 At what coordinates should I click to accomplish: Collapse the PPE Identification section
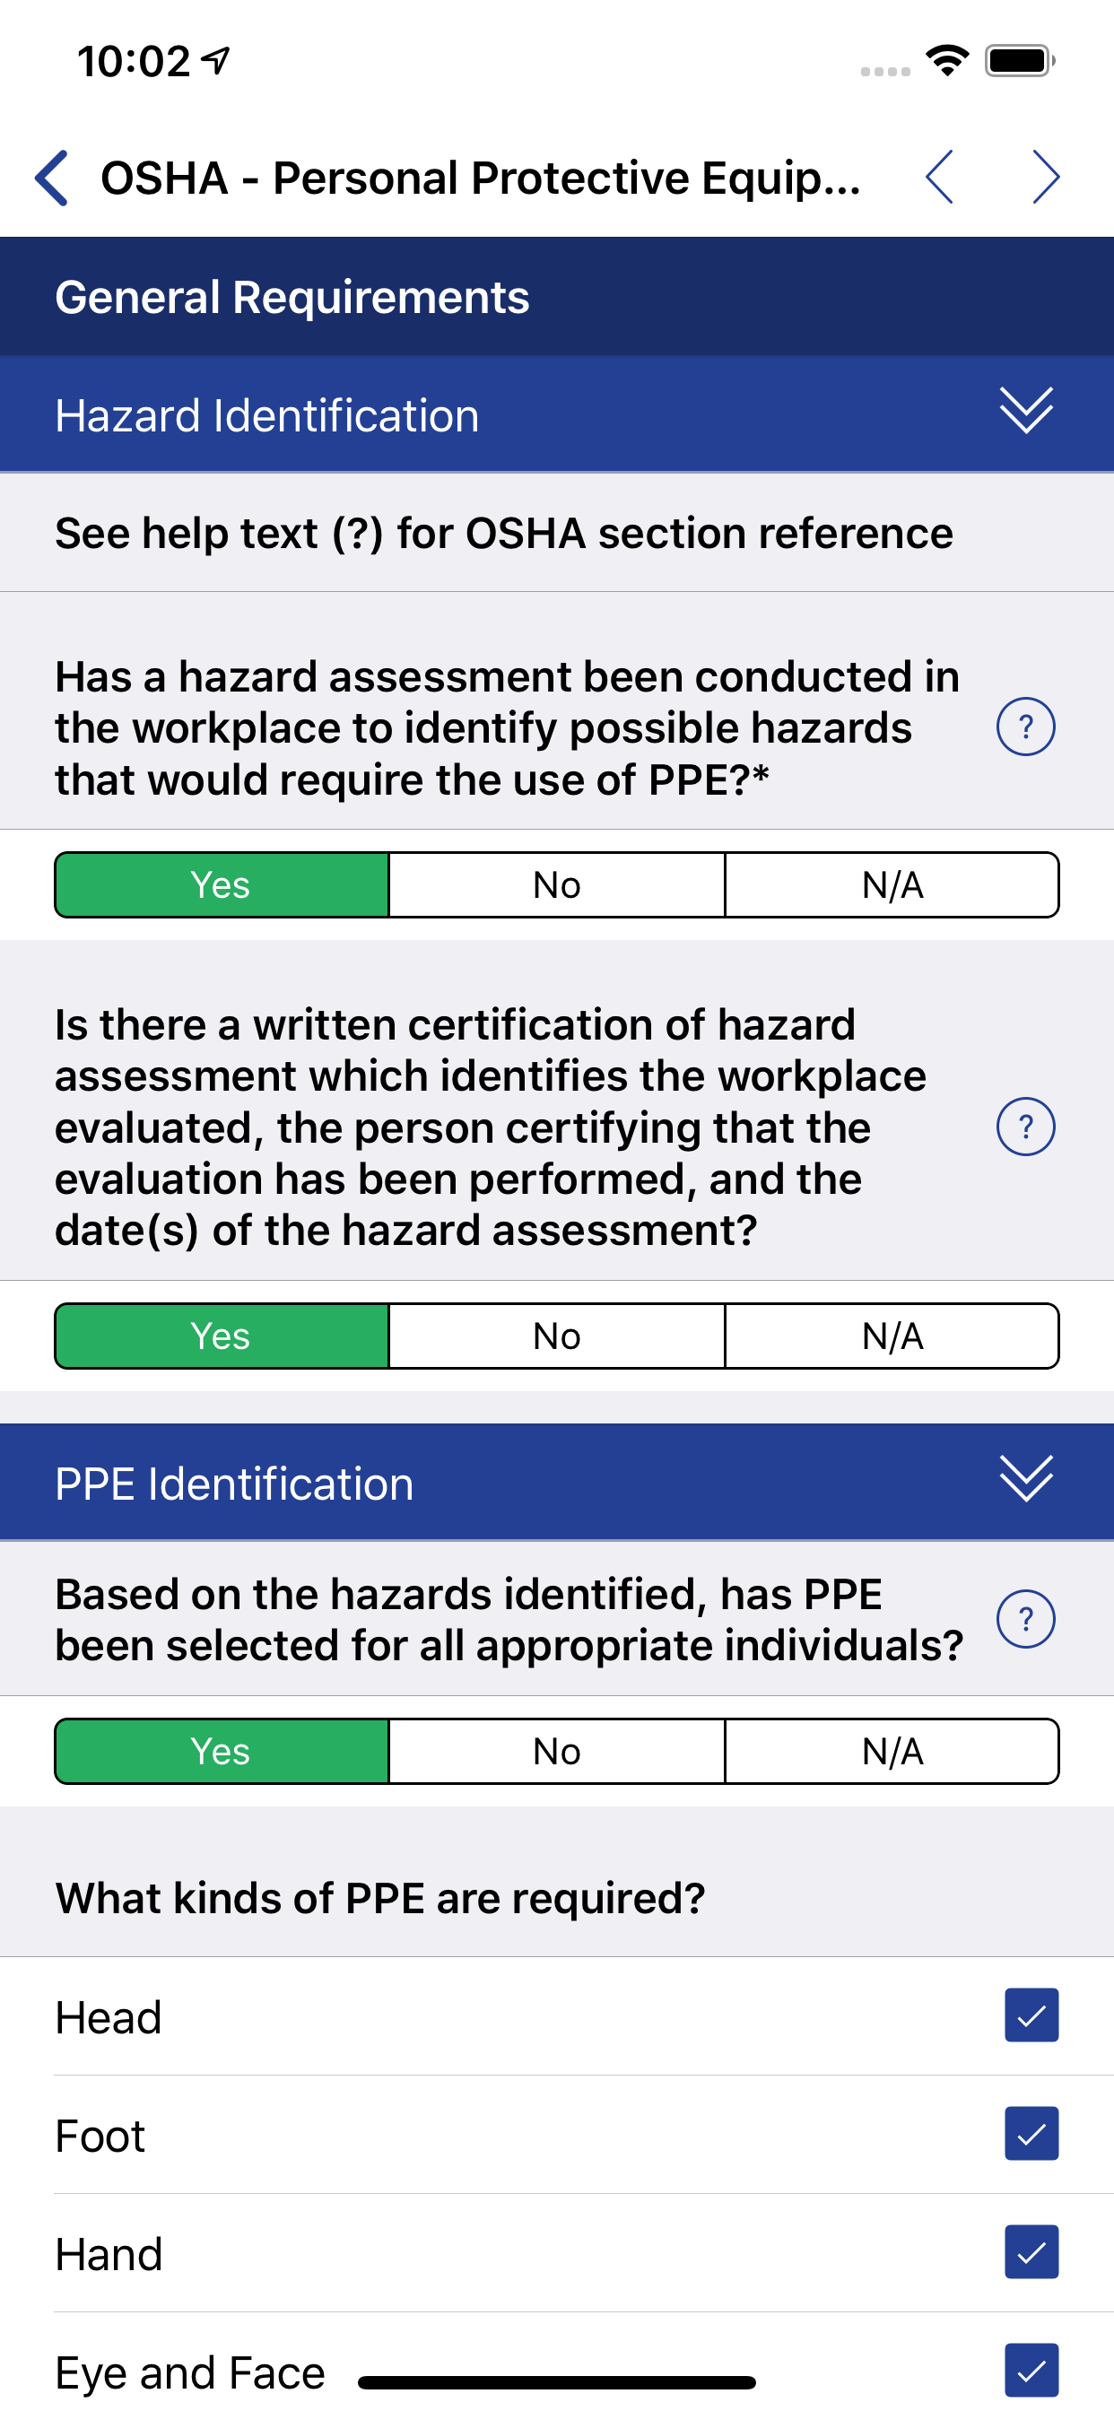click(1026, 1479)
